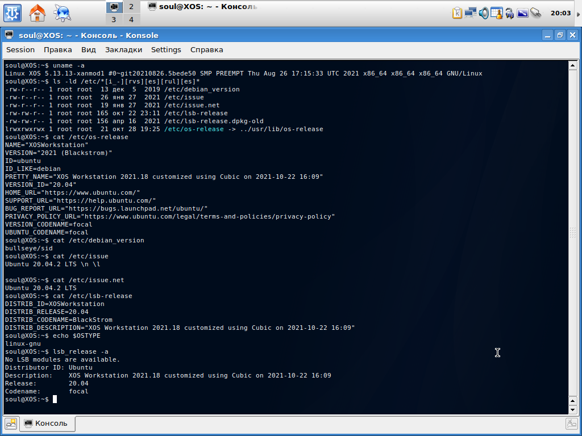Viewport: 582px width, 436px height.
Task: Click the 'UBUNTU_CODENAME=focal' line
Action: pos(47,232)
